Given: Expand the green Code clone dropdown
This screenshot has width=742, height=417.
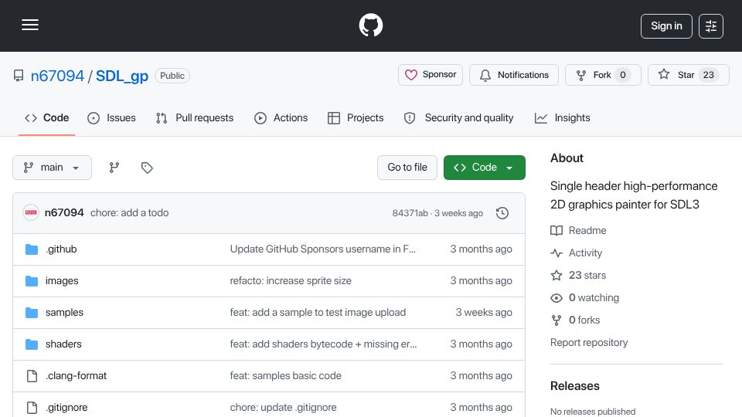Looking at the screenshot, I should tap(484, 168).
